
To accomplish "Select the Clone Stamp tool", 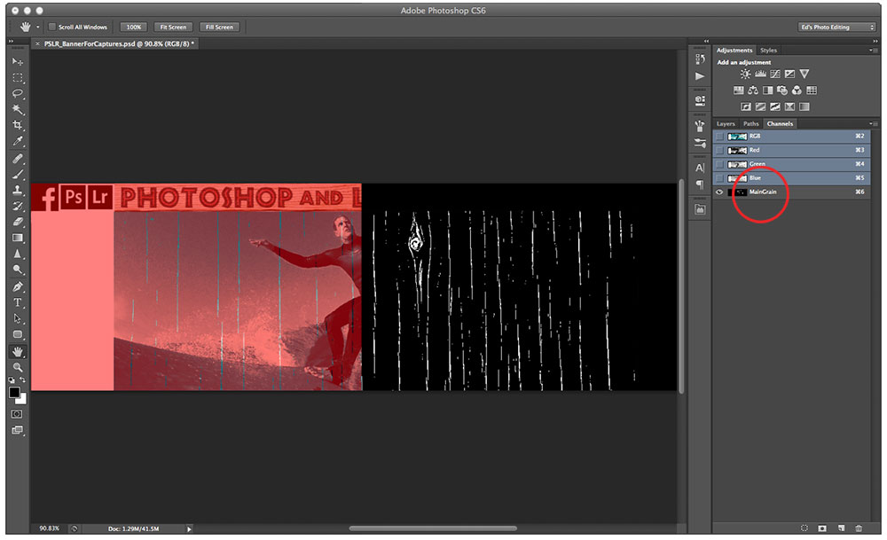I will coord(18,190).
